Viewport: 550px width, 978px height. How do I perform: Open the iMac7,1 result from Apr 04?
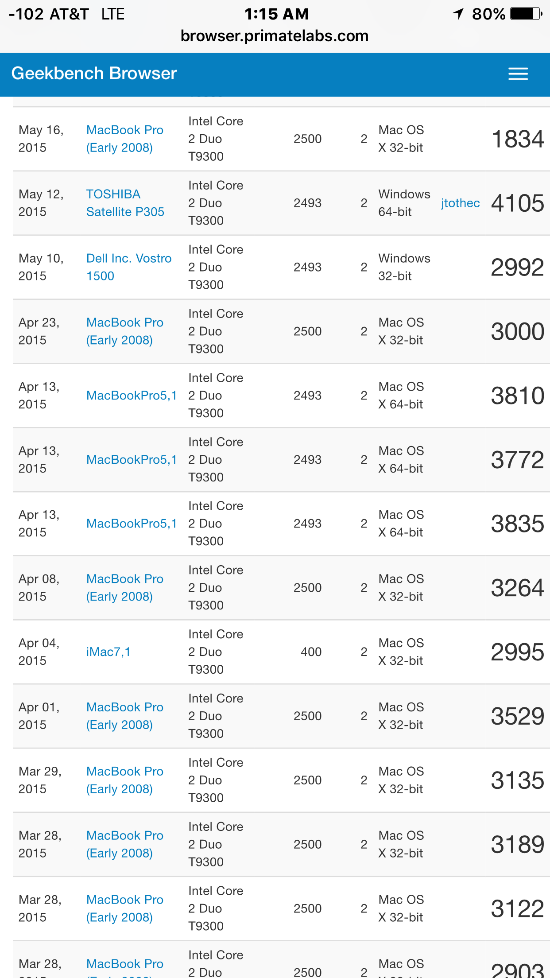pos(108,652)
